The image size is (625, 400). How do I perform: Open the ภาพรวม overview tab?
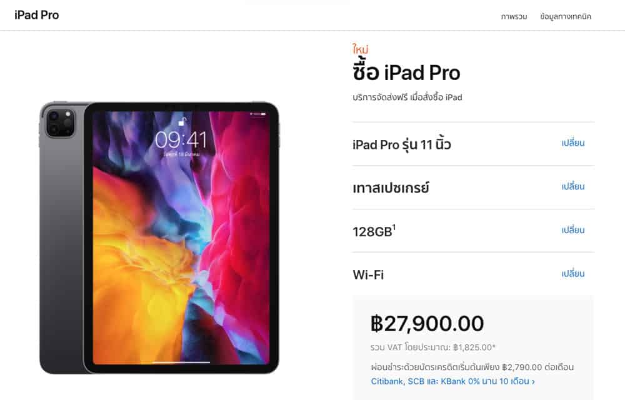(514, 16)
